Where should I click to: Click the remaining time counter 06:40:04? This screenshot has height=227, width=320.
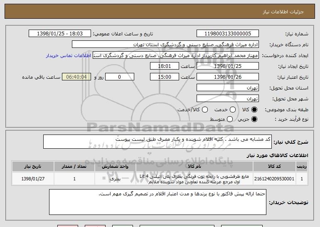[x=76, y=77]
